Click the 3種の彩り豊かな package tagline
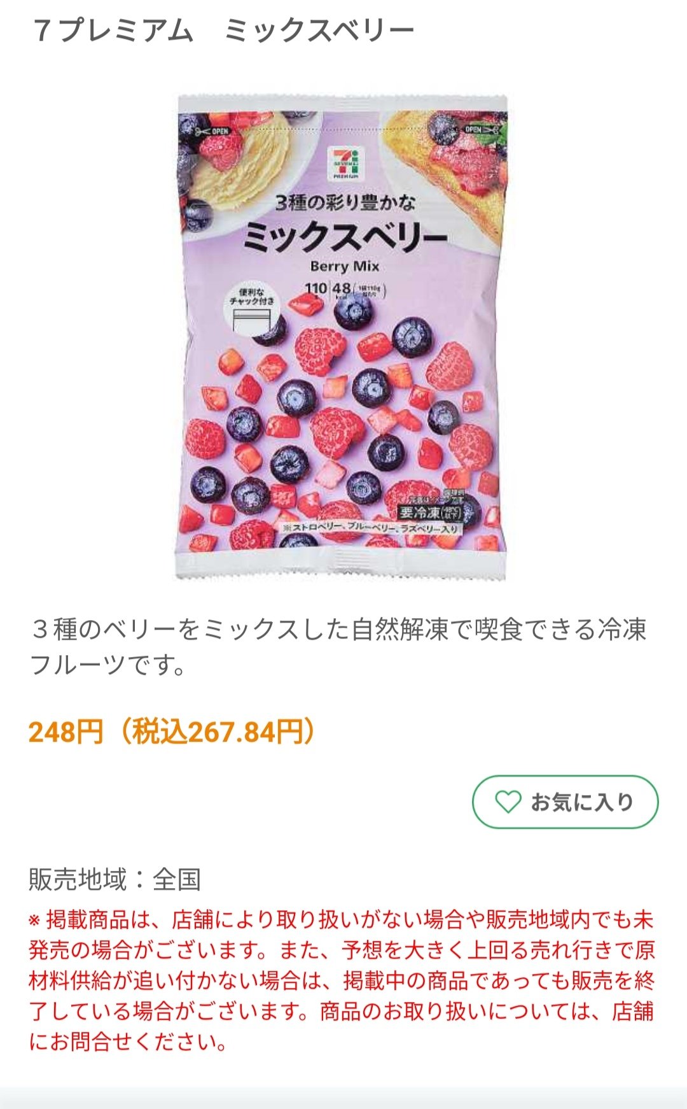Viewport: 687px width, 1109px height. (344, 203)
